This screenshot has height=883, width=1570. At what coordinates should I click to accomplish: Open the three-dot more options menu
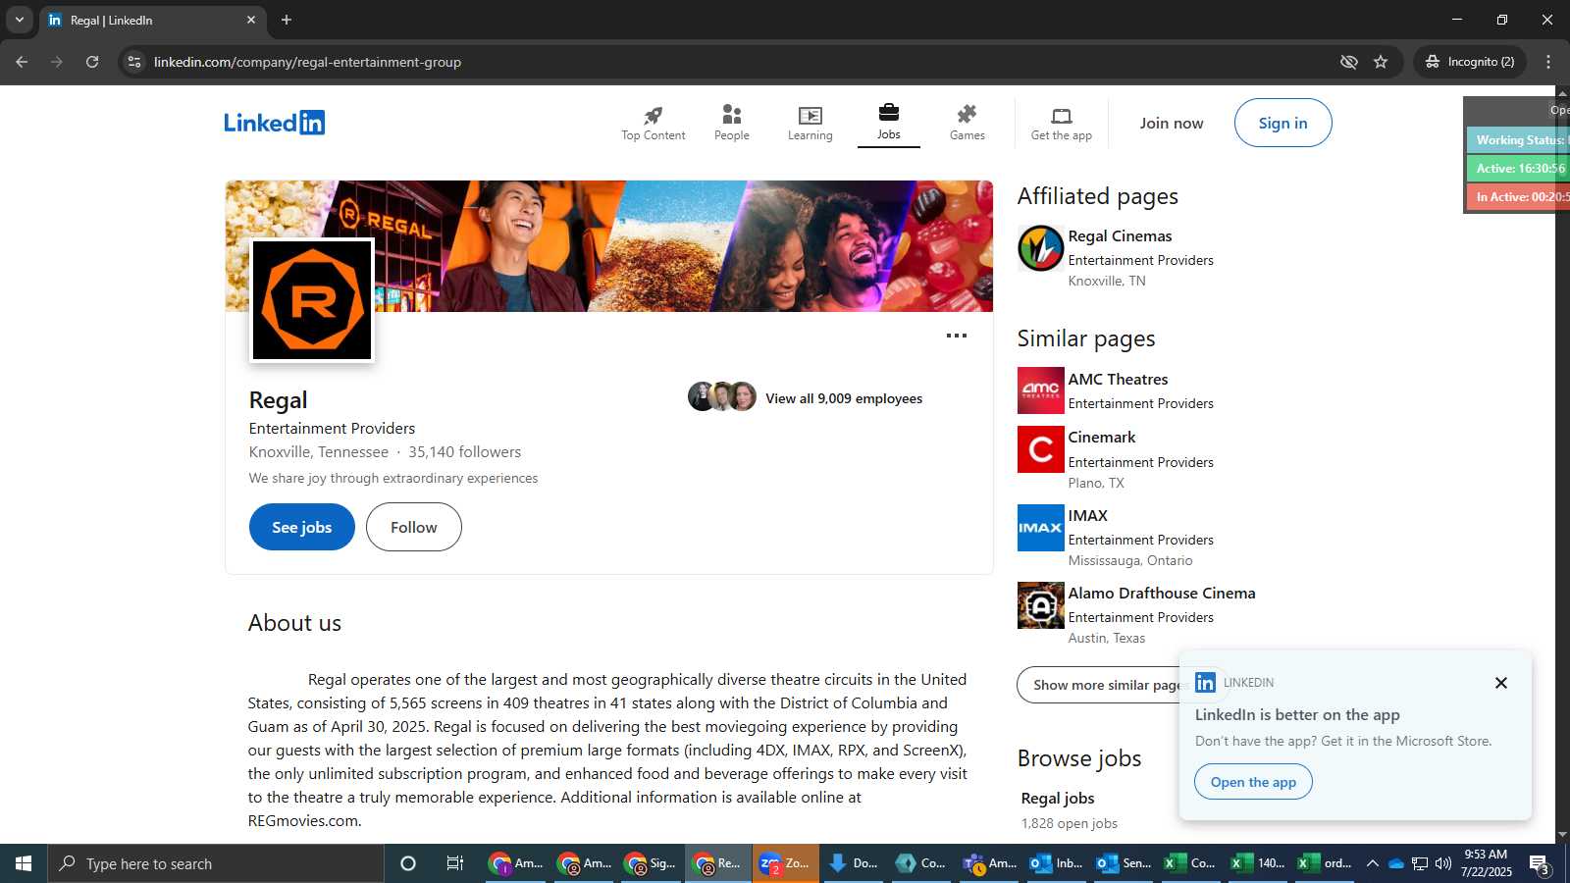point(956,336)
